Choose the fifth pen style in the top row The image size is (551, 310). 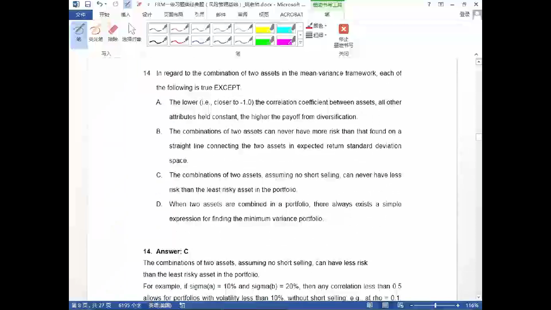coord(243,28)
